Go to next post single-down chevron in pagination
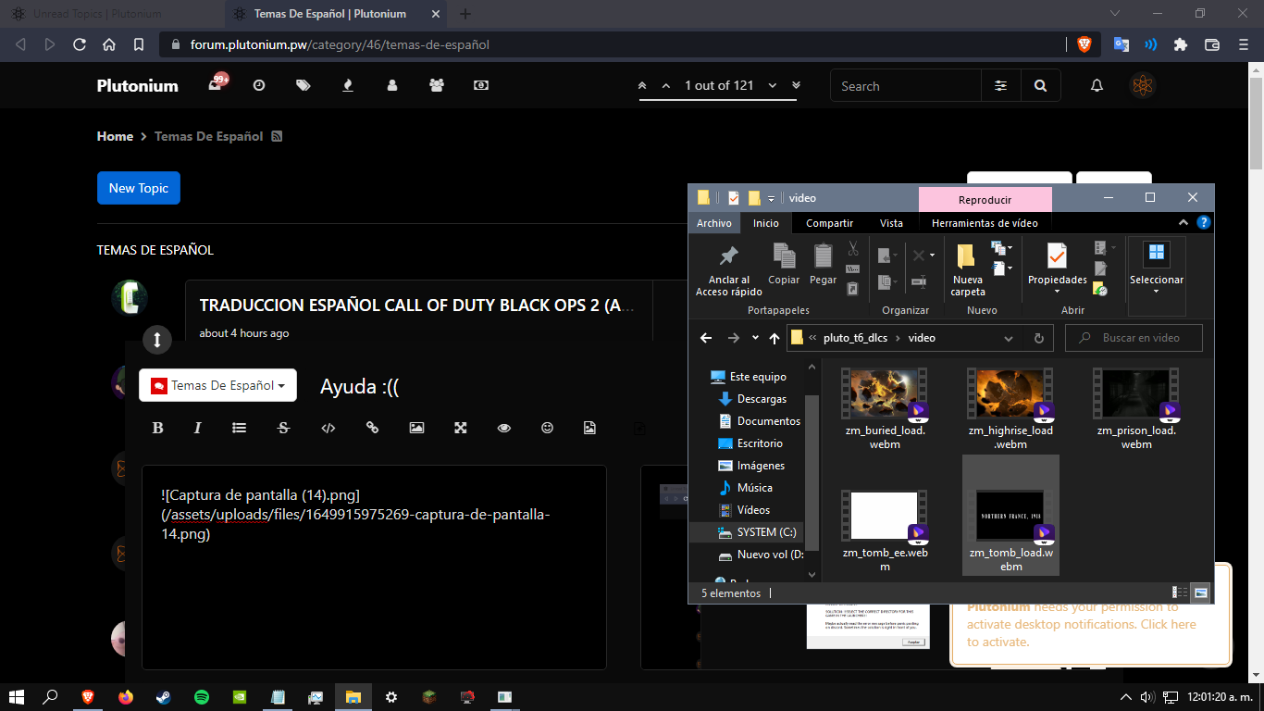The height and width of the screenshot is (711, 1264). pyautogui.click(x=773, y=85)
